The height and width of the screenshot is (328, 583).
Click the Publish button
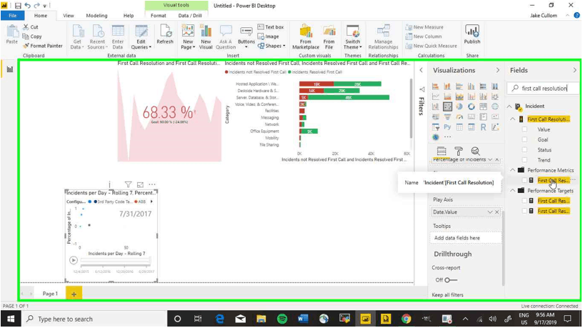coord(472,34)
